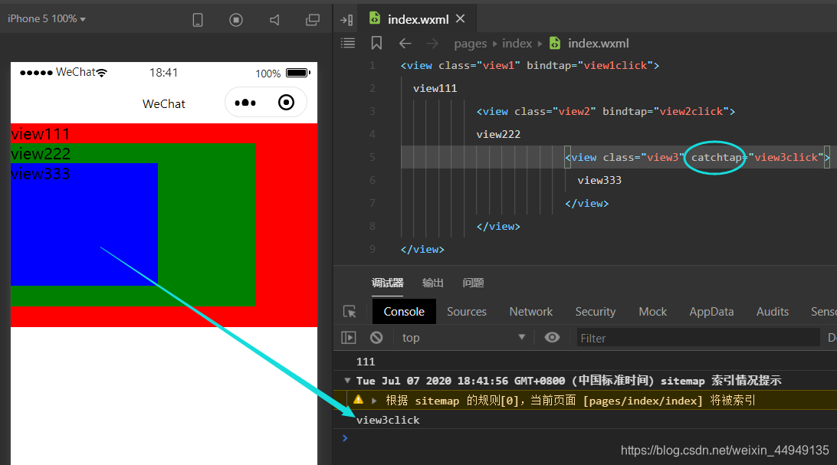Click the phone device rotate icon

(198, 20)
